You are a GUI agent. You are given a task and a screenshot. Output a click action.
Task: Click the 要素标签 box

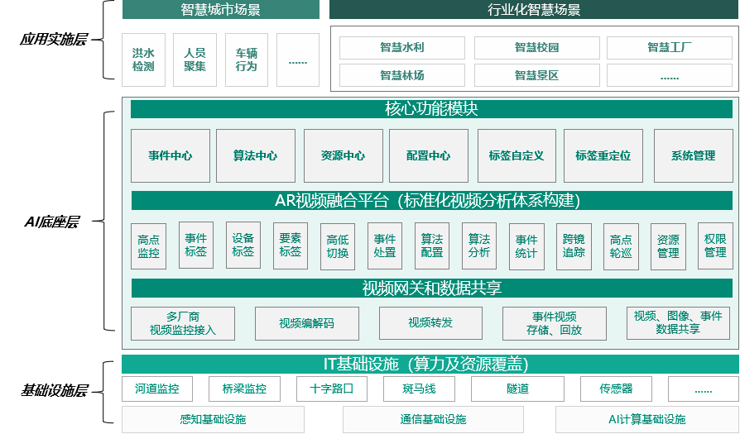click(x=291, y=246)
